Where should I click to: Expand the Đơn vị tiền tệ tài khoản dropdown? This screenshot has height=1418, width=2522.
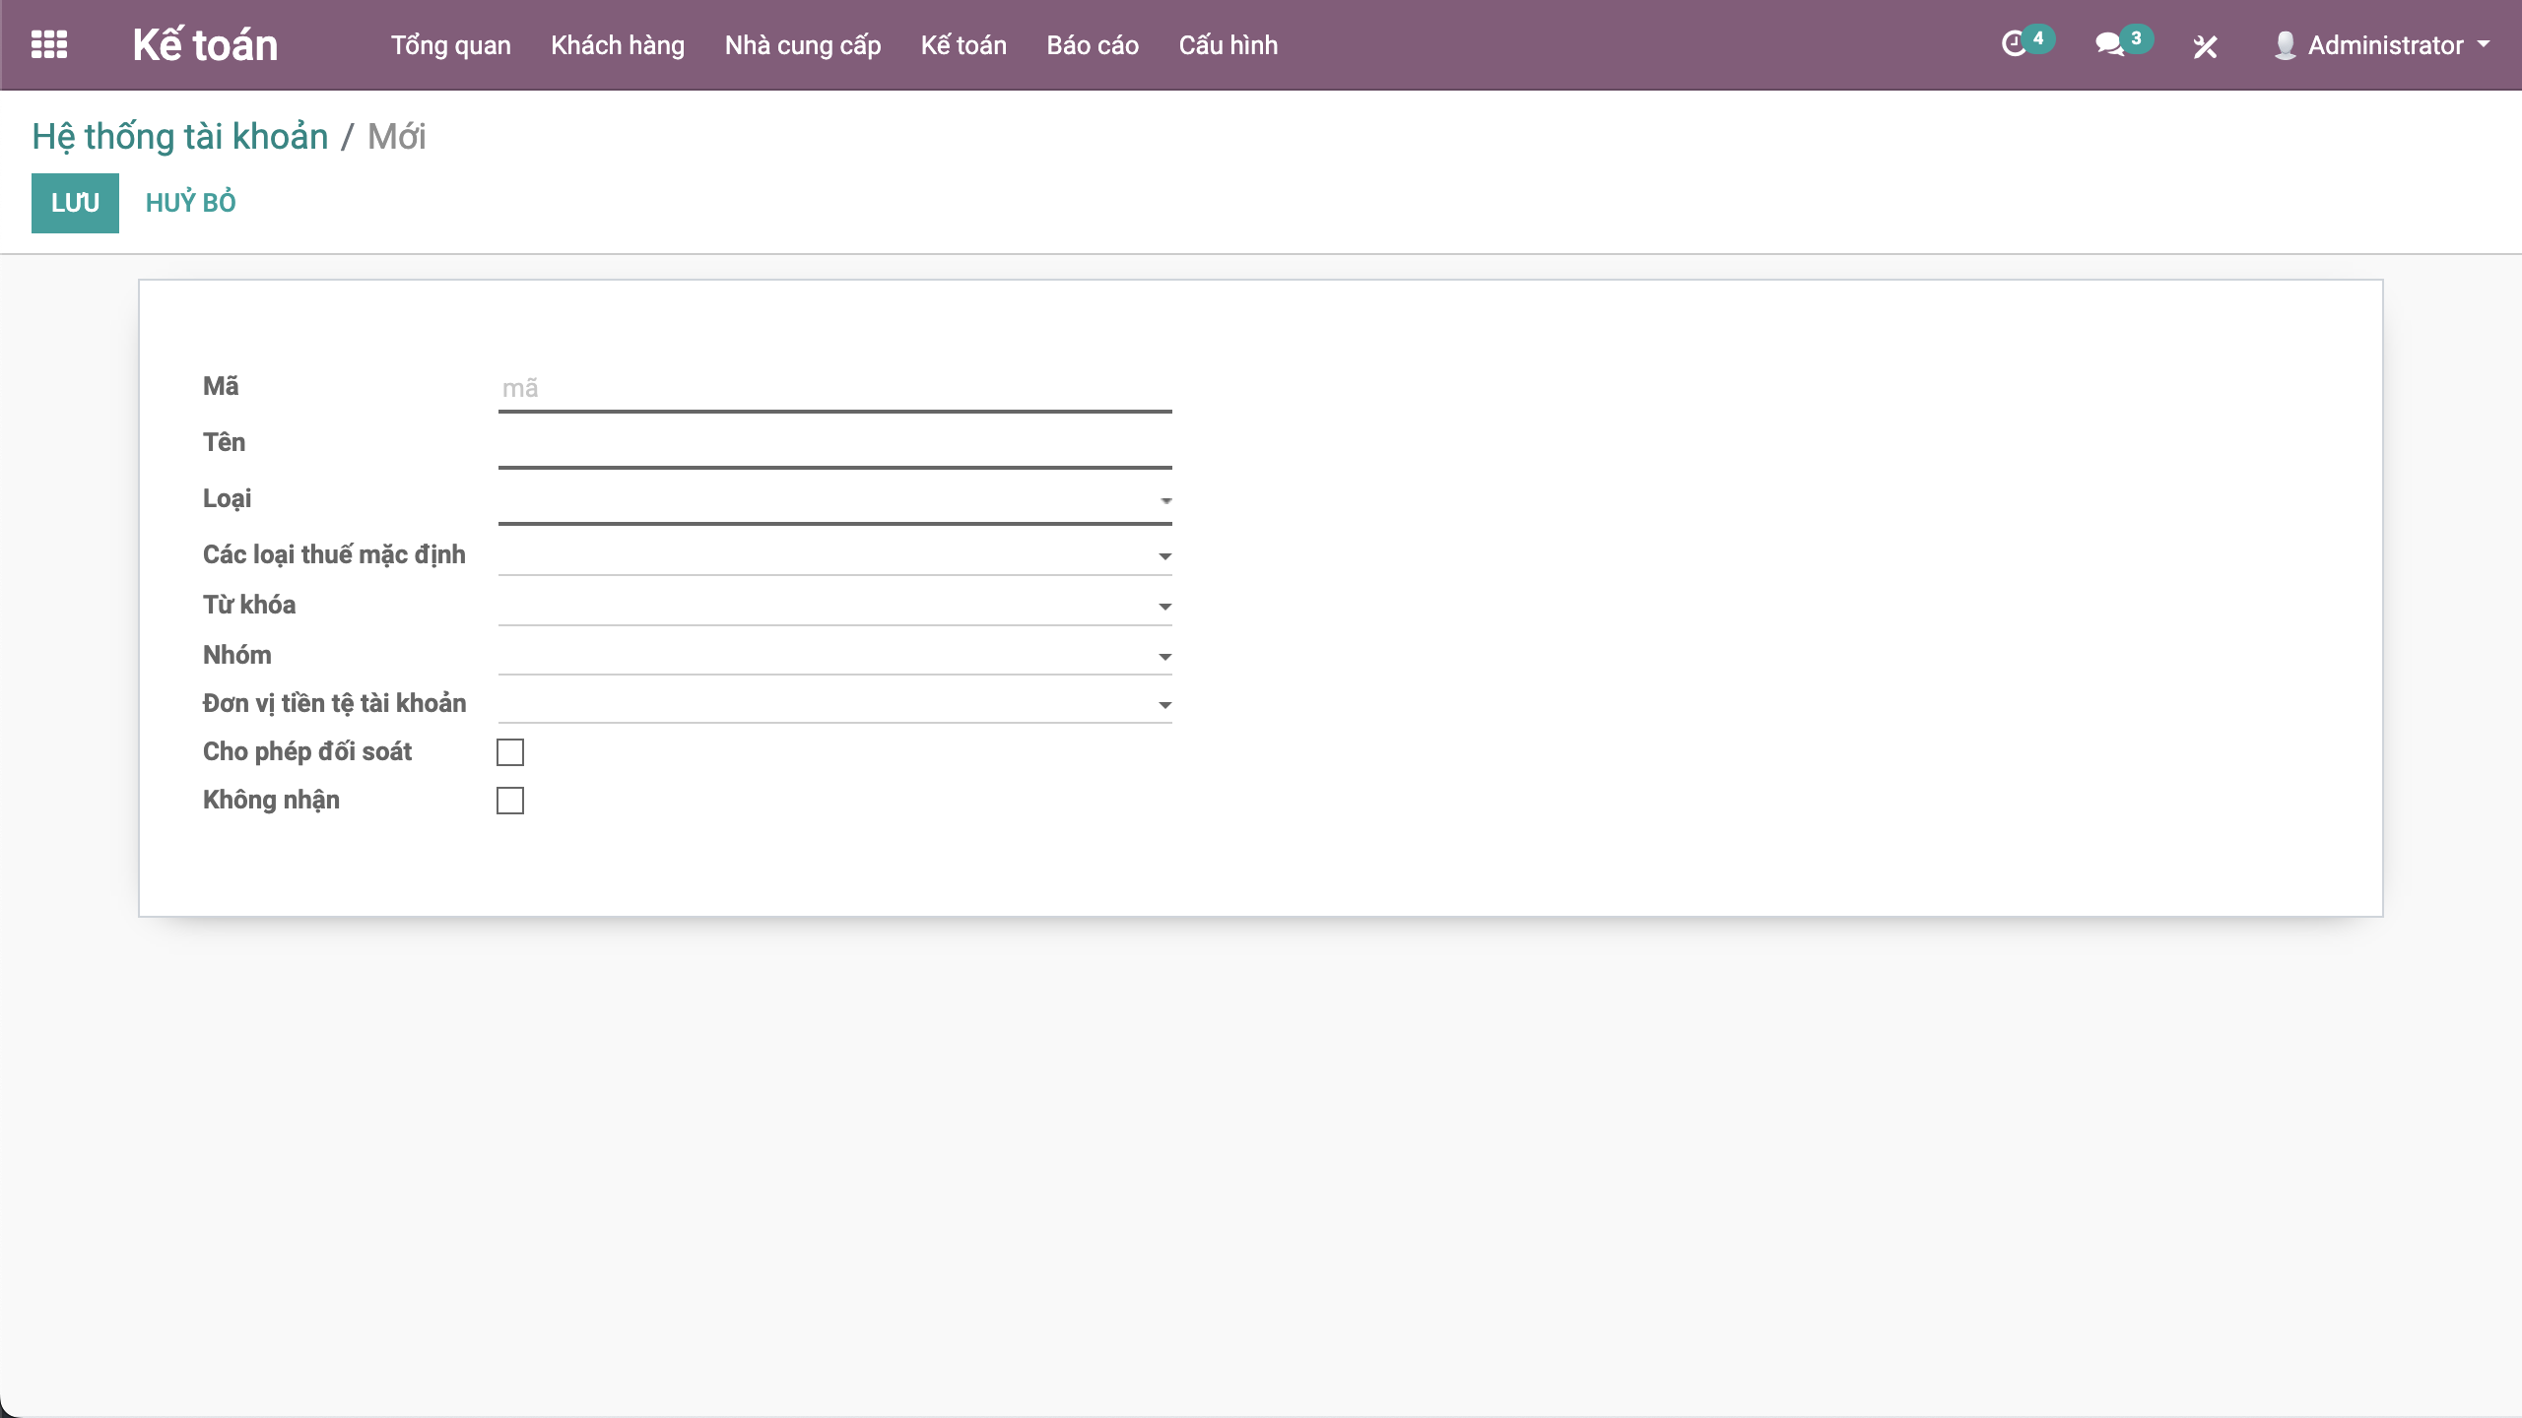pyautogui.click(x=1165, y=705)
